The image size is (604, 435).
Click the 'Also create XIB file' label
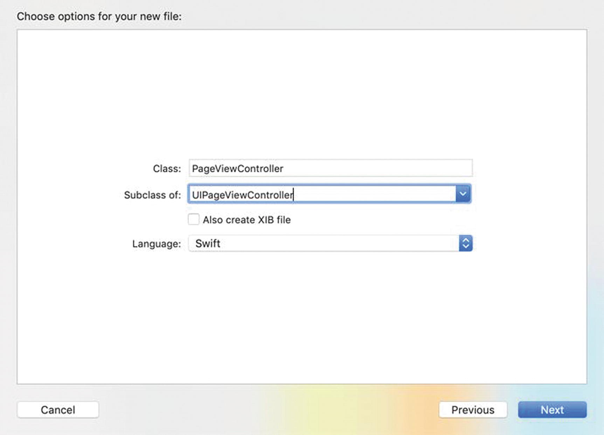[x=247, y=220]
